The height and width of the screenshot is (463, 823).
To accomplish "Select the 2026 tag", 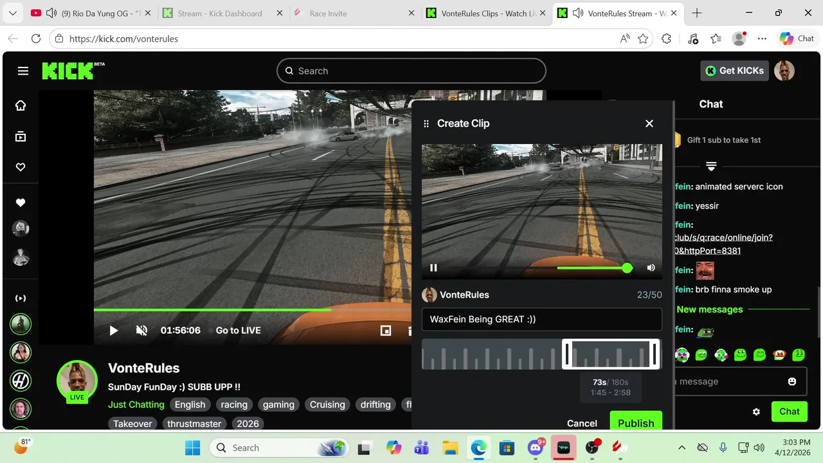I will pyautogui.click(x=248, y=423).
